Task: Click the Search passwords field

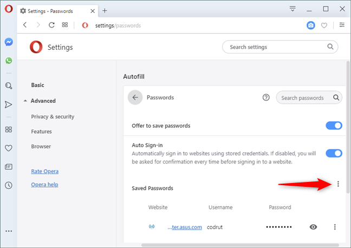Action: [305, 98]
